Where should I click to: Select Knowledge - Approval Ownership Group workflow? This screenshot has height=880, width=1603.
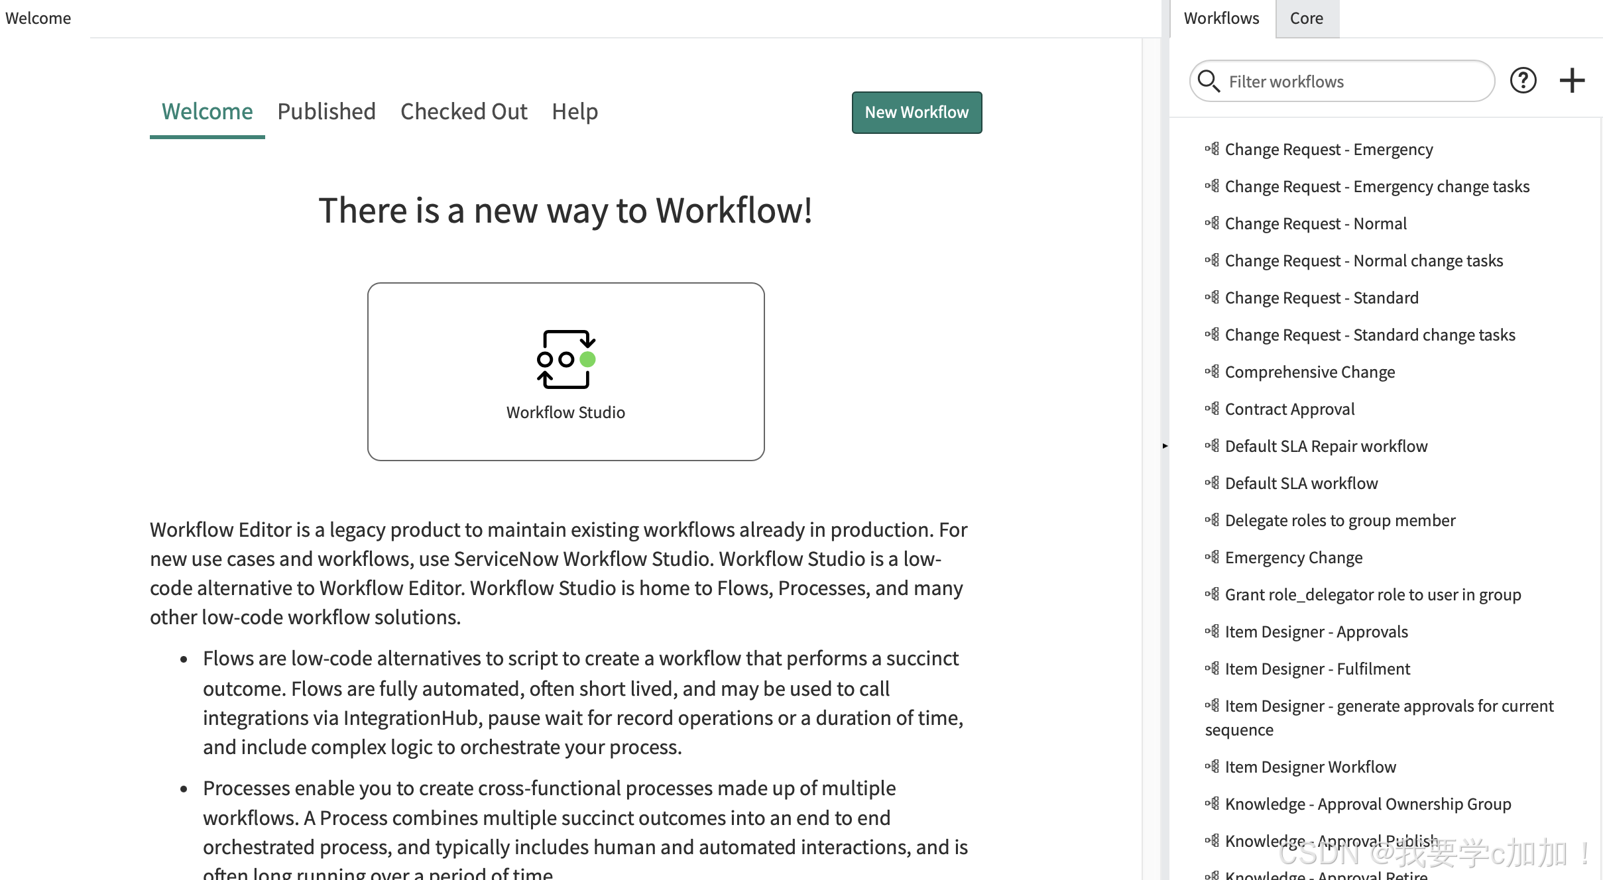[x=1368, y=804]
